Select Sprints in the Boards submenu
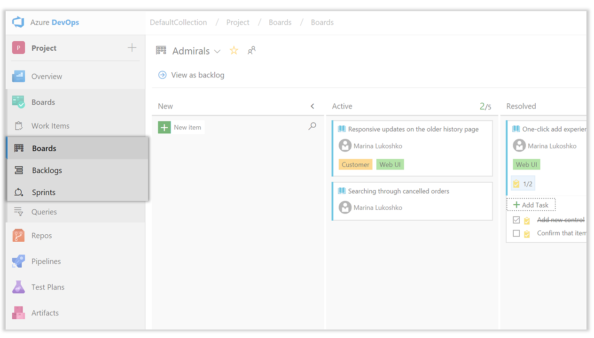The image size is (594, 338). tap(44, 192)
